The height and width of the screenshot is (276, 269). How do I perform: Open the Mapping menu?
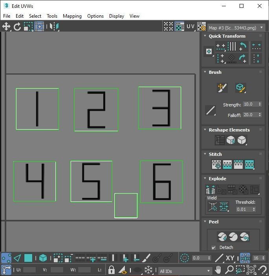click(x=72, y=16)
